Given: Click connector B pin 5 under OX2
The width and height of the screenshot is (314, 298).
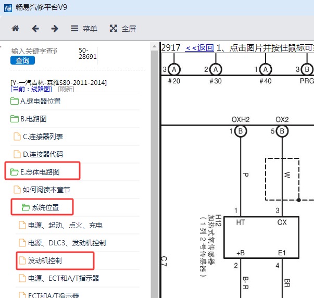Looking at the screenshot, I should tap(282, 131).
